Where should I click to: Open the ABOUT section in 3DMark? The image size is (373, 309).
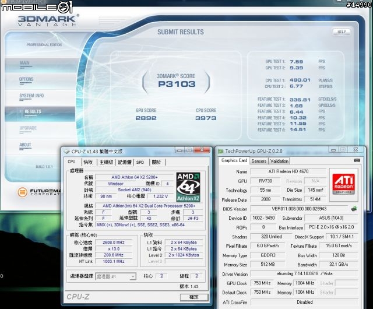click(x=25, y=145)
